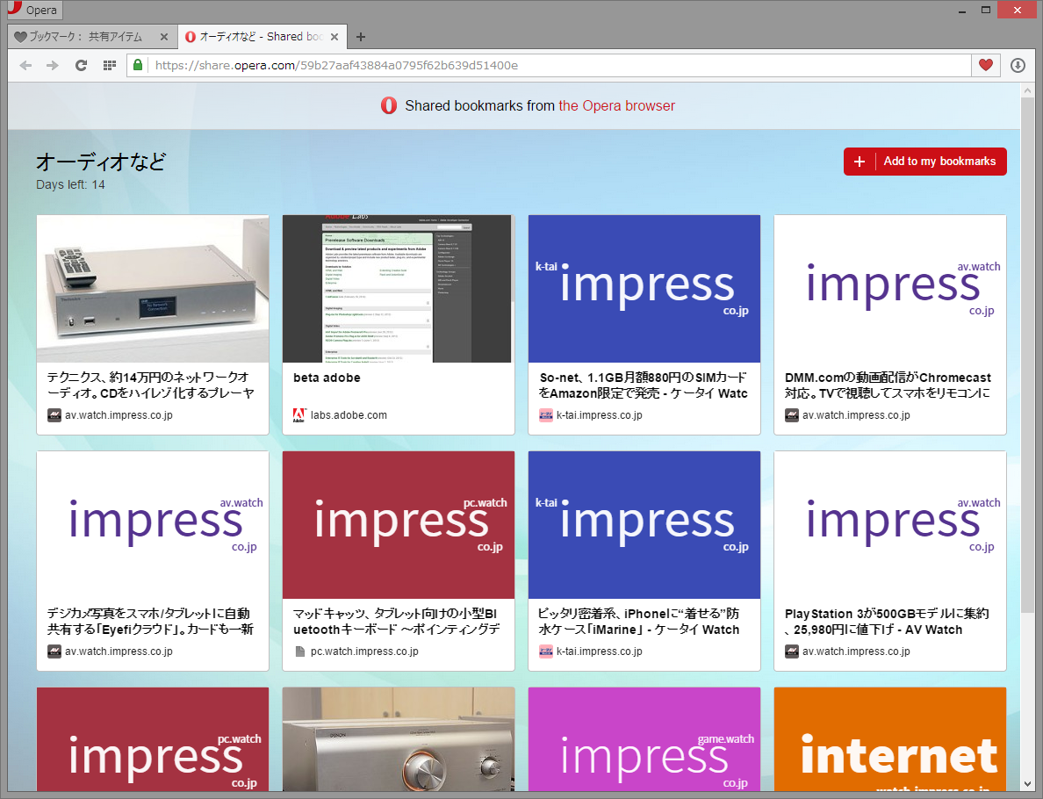Select the オーディオなど - Shared tab
This screenshot has height=799, width=1043.
[x=255, y=37]
